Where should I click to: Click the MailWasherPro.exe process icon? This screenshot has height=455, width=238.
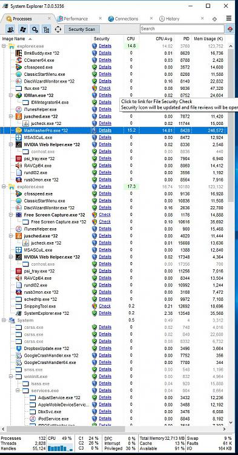click(x=19, y=130)
